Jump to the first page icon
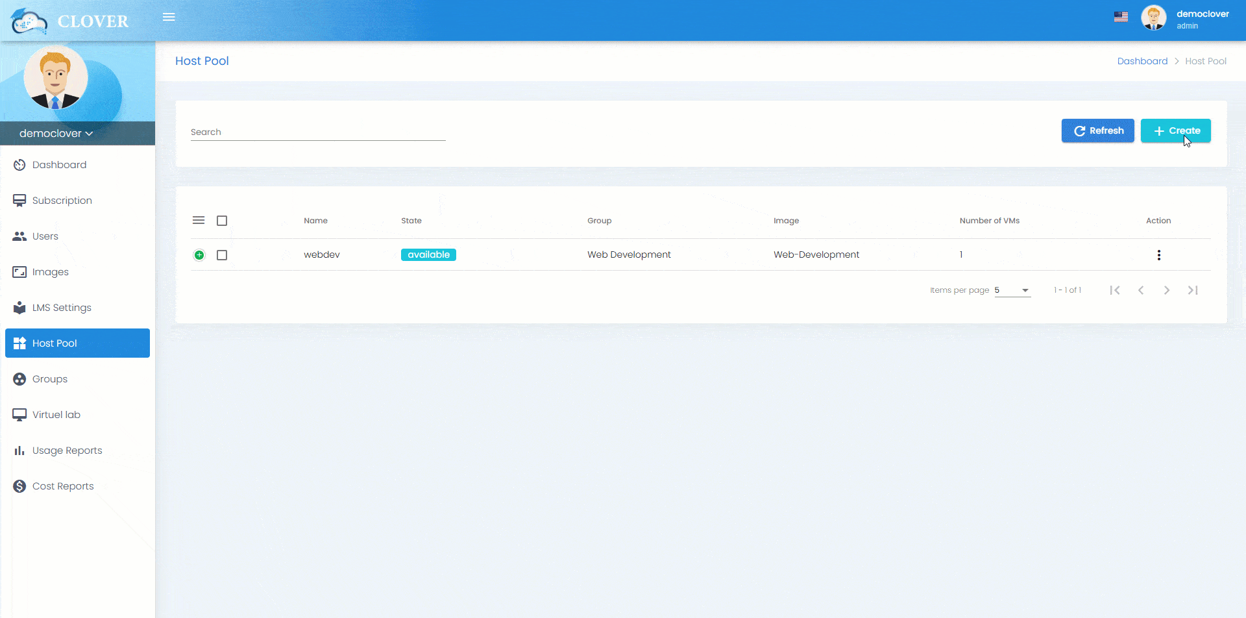 [1114, 290]
